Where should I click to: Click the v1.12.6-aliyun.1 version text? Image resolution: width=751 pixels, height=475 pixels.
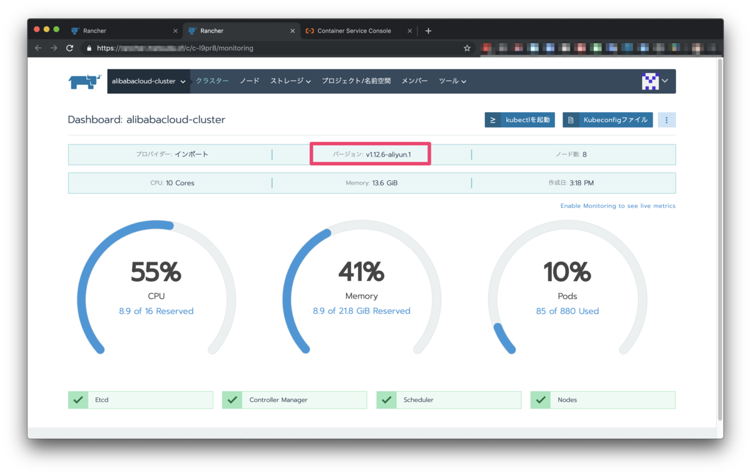[x=389, y=155]
